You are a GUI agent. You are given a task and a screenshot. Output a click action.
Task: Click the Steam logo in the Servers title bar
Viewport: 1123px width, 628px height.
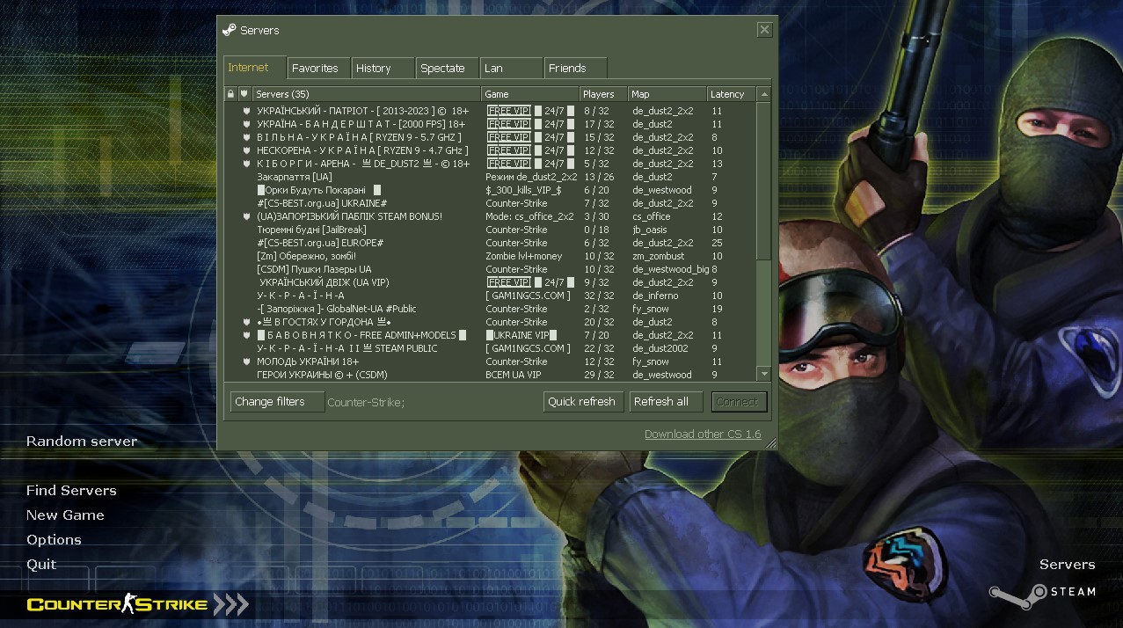click(x=229, y=30)
